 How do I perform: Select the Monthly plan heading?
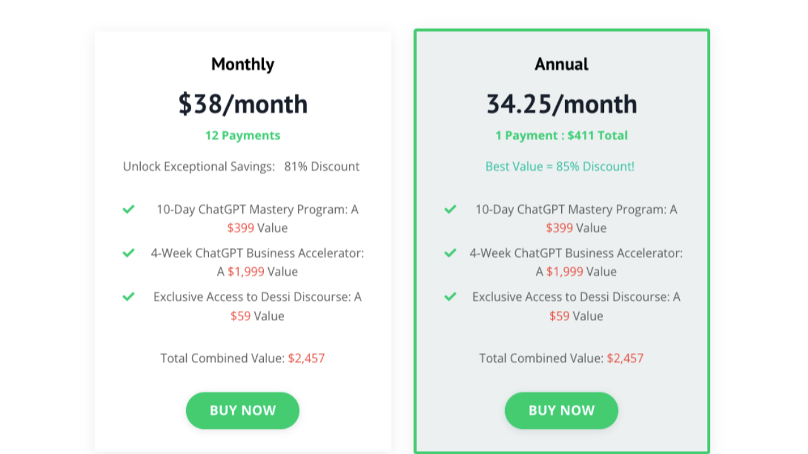pyautogui.click(x=242, y=64)
